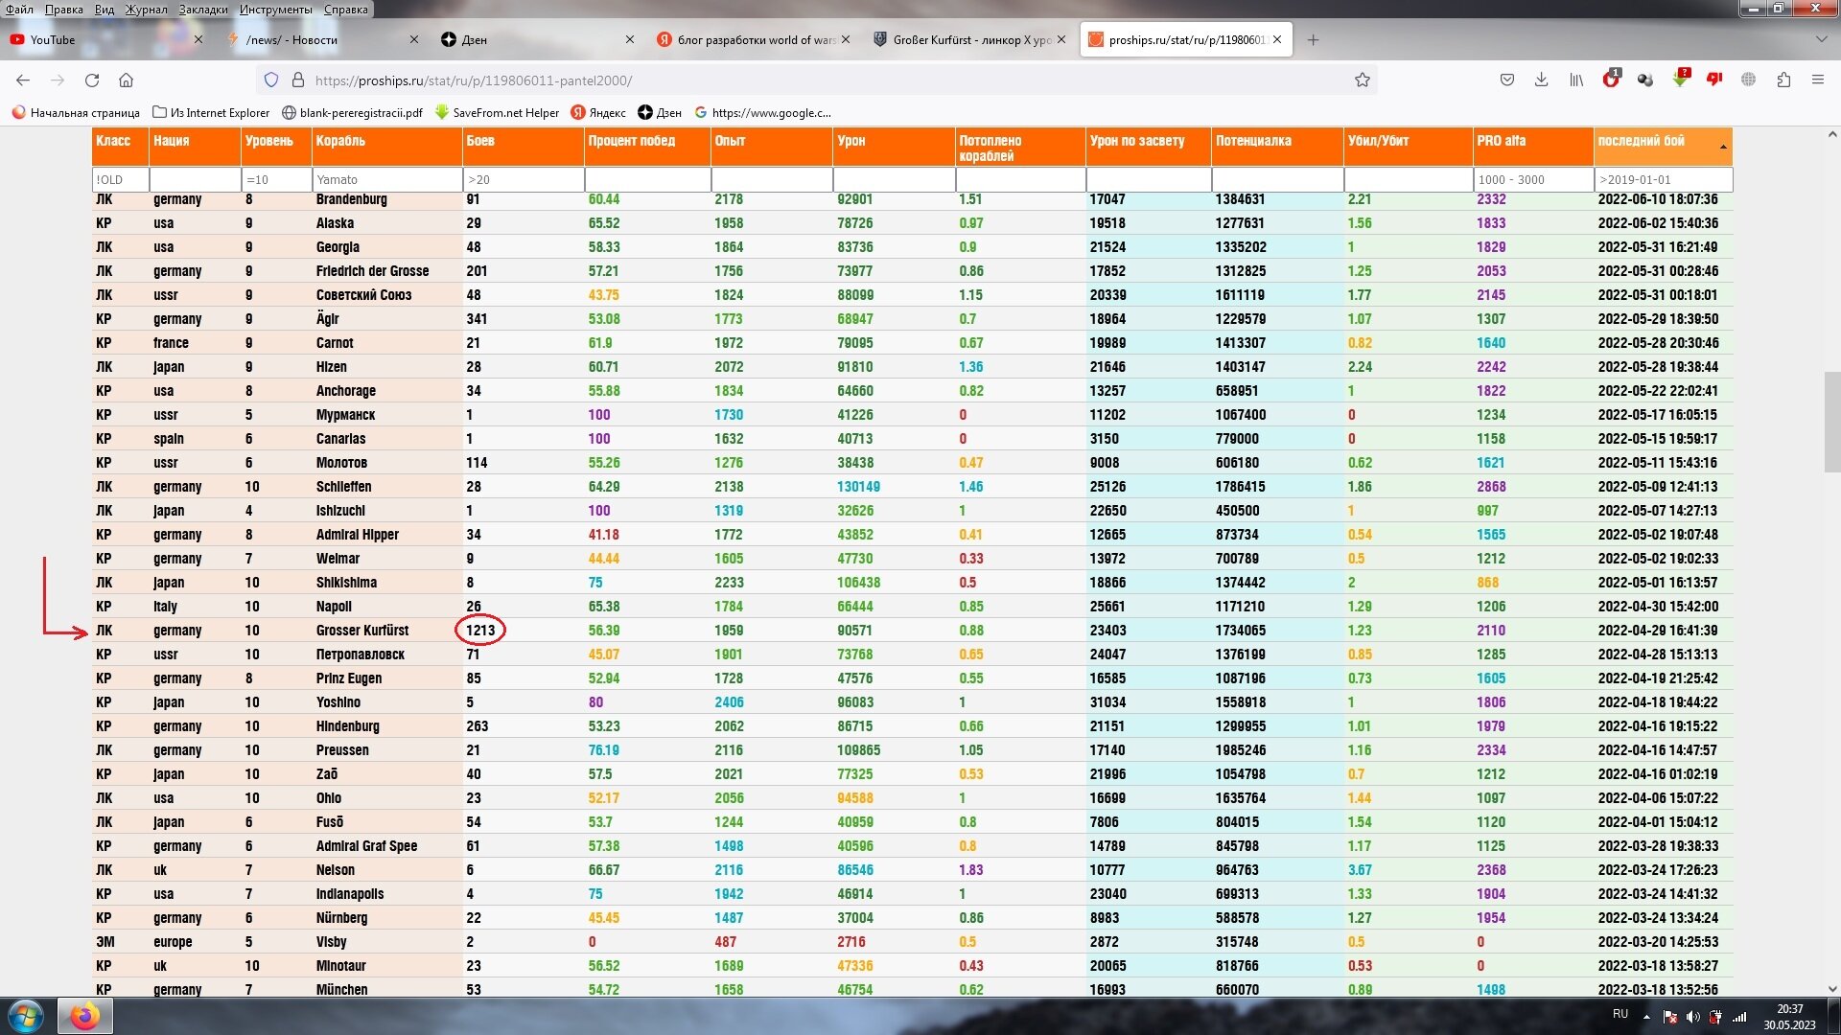
Task: Open Firefox downloads panel
Action: coord(1541,80)
